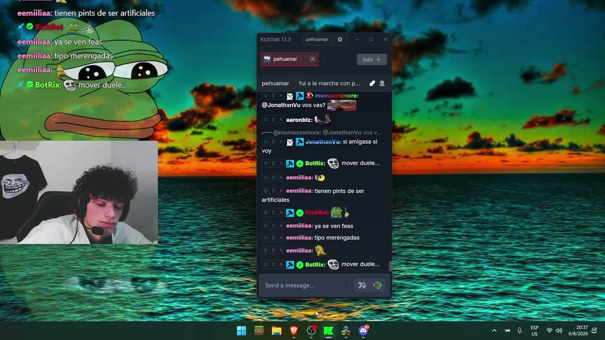Ban icon on momazosmore's message

click(266, 96)
